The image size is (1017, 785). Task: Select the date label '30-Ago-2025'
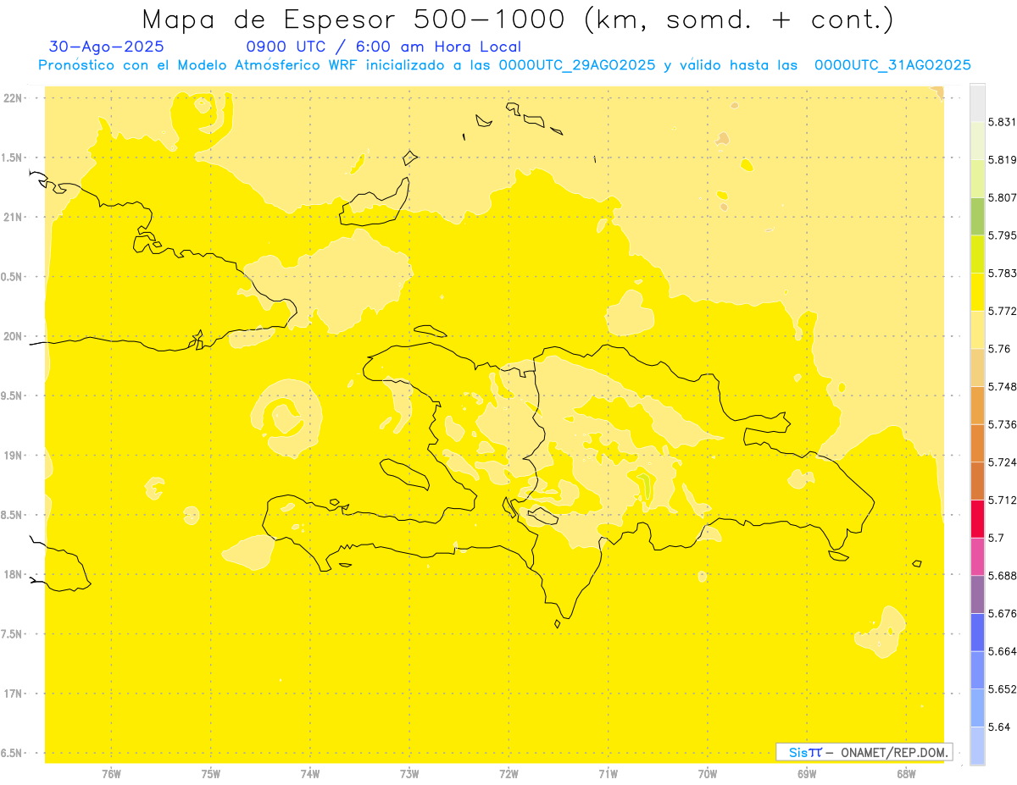click(x=107, y=47)
